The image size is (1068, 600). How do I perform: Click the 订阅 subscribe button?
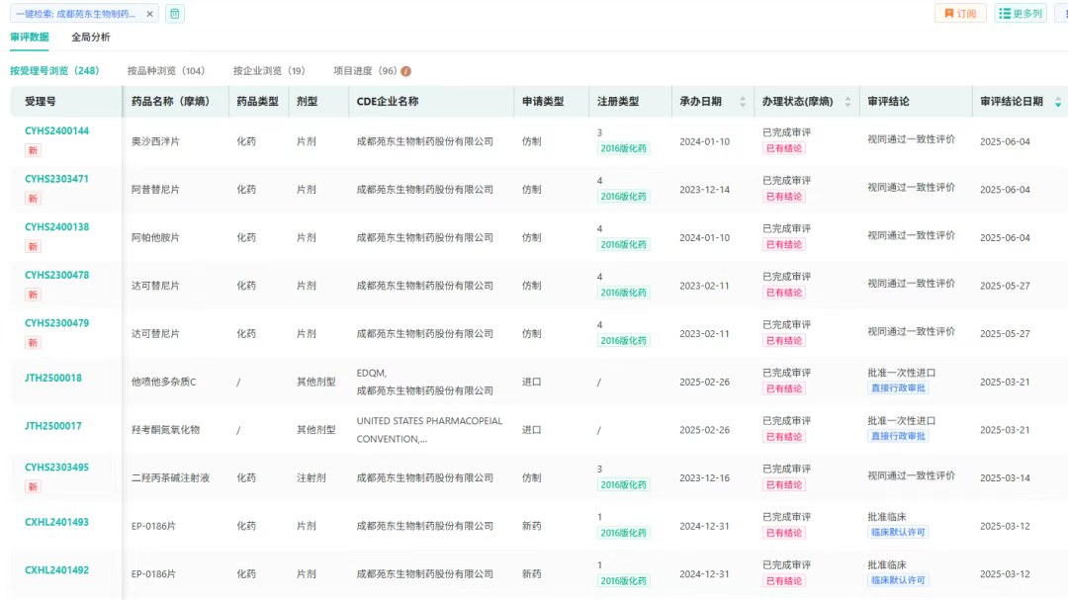click(960, 14)
